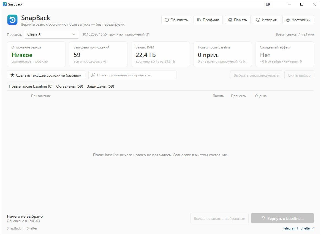Click the magnifier icon in search field
321x235 pixels.
coord(93,75)
